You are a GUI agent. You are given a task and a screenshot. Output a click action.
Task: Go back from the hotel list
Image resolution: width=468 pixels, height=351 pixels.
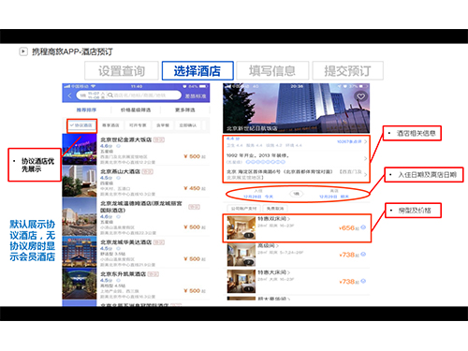(69, 95)
